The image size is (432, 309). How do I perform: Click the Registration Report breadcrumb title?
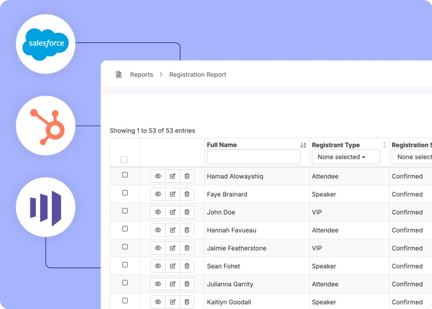197,74
